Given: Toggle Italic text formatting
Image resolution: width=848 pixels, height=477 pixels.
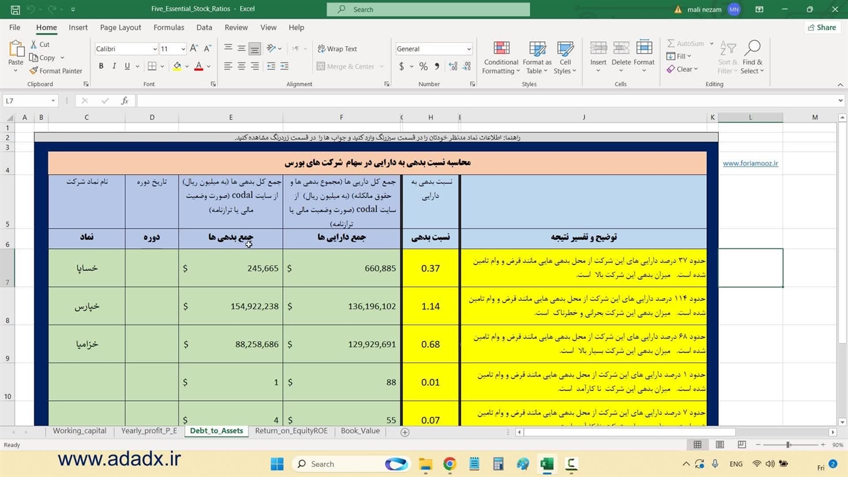Looking at the screenshot, I should coord(114,66).
